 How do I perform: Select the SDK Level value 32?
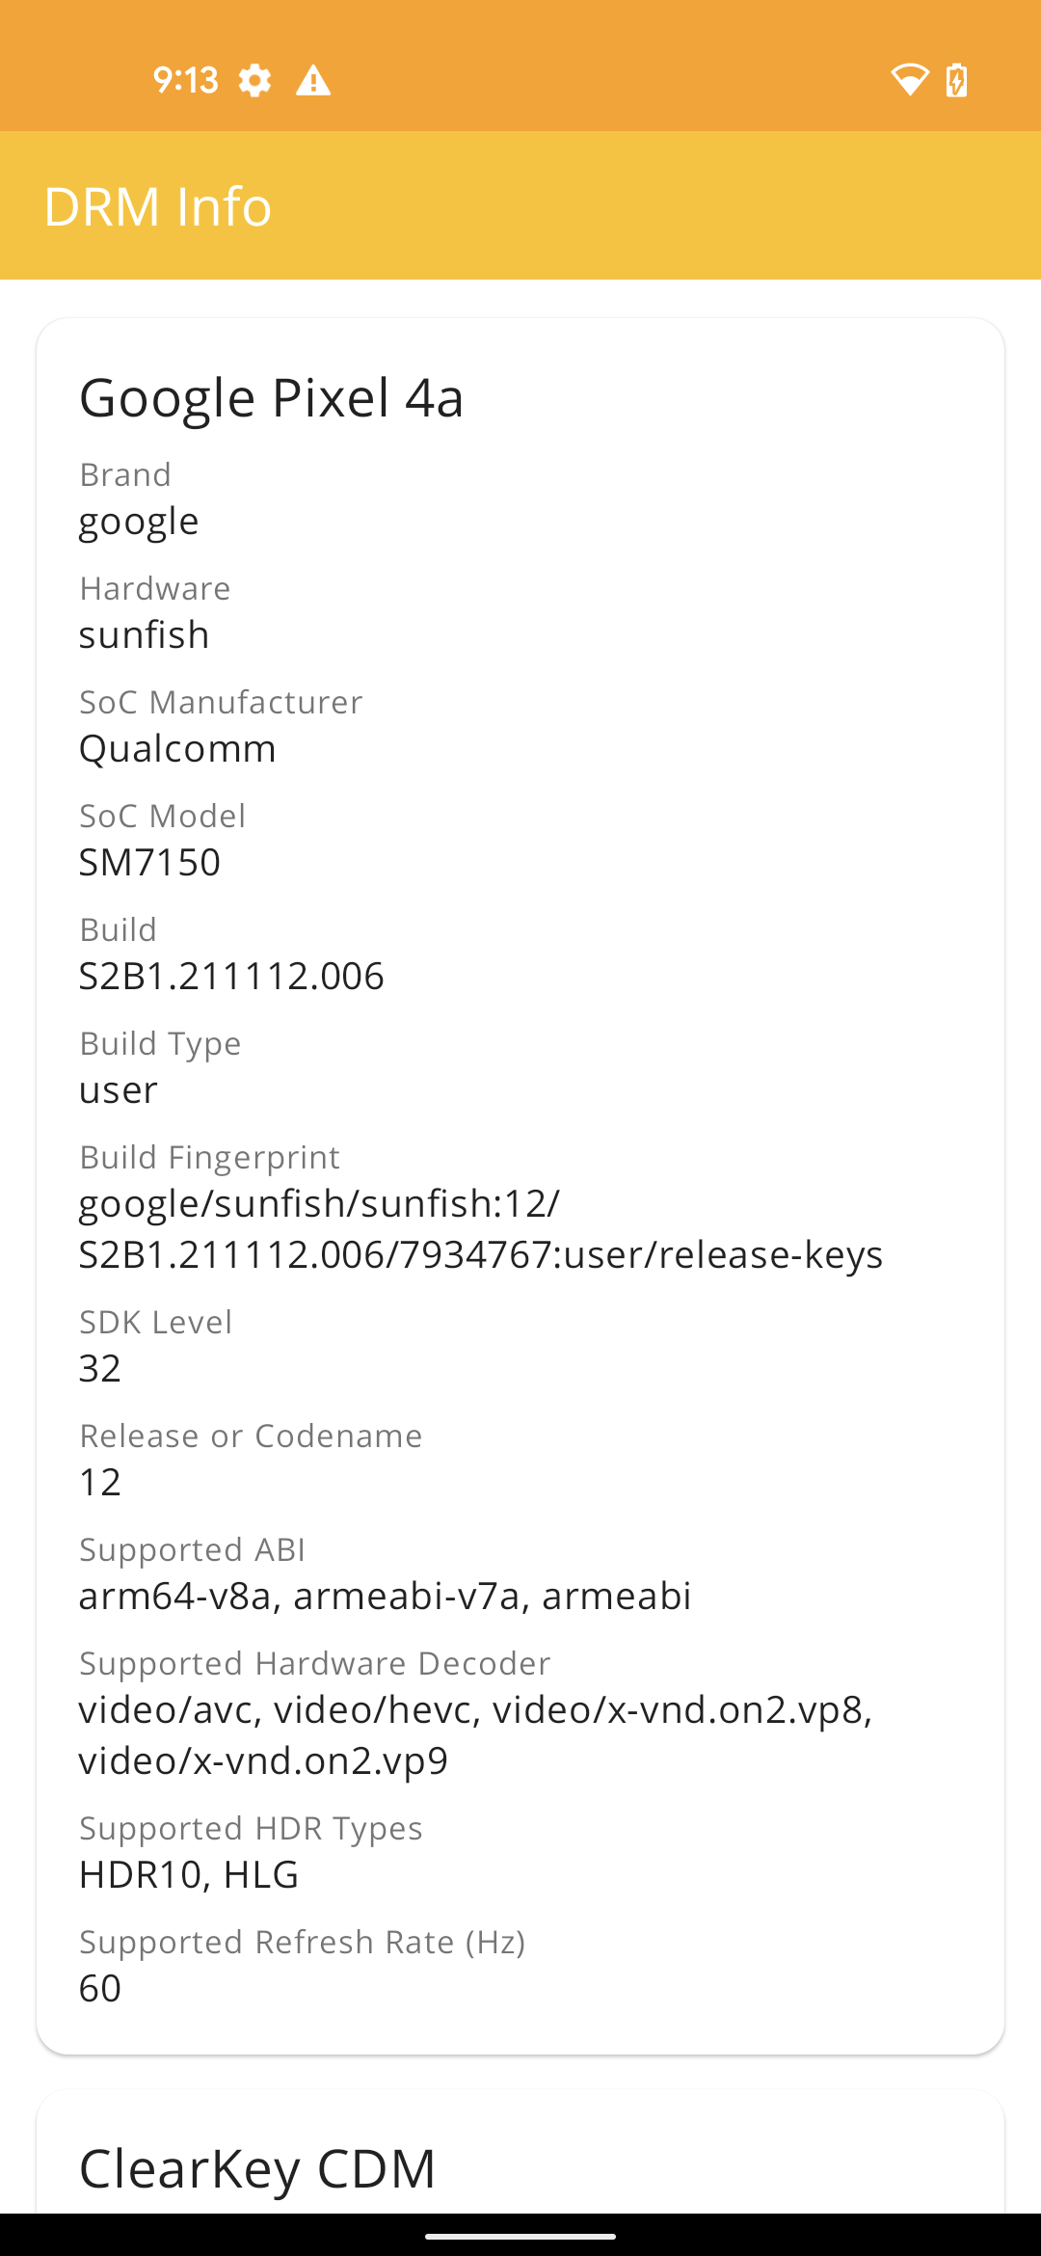(100, 1367)
